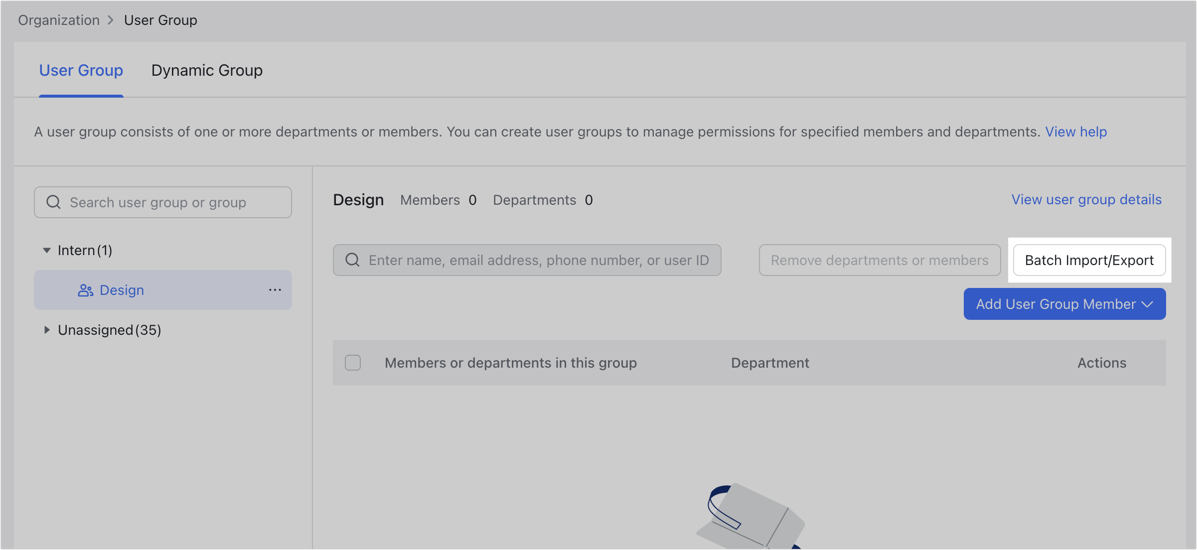Click Remove departments or members button
1197x550 pixels.
879,260
